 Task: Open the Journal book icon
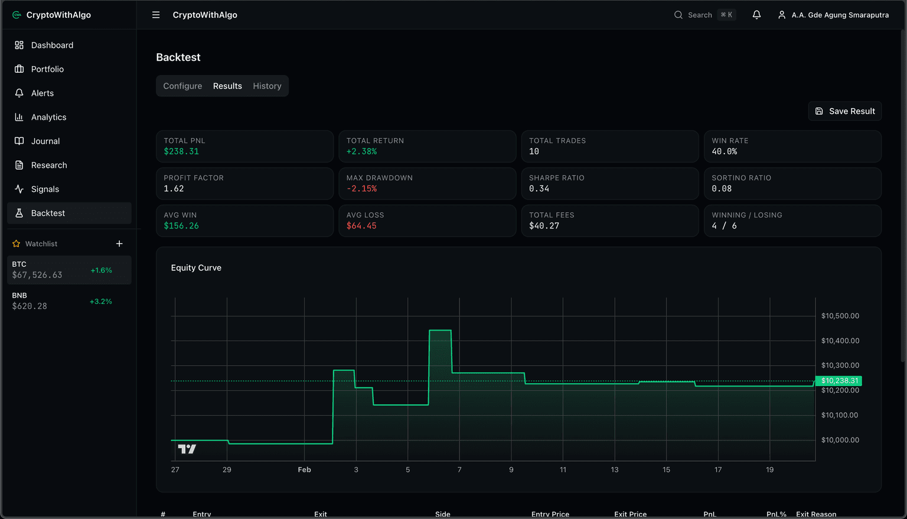point(19,141)
